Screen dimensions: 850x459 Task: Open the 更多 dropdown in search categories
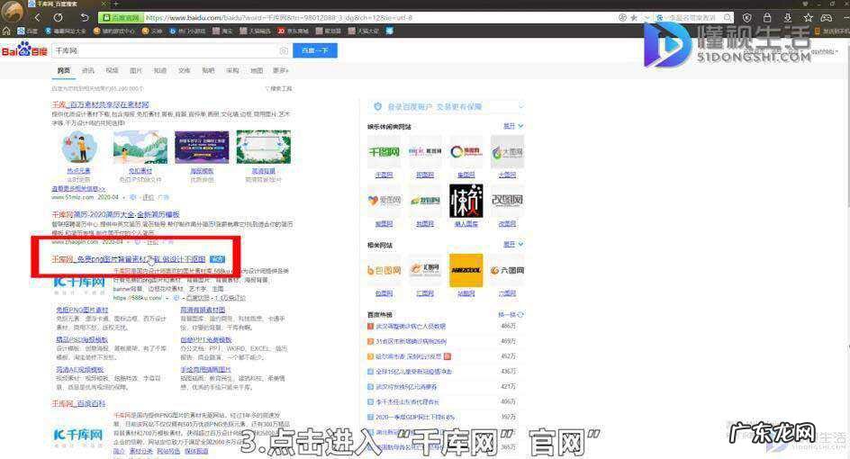click(281, 70)
